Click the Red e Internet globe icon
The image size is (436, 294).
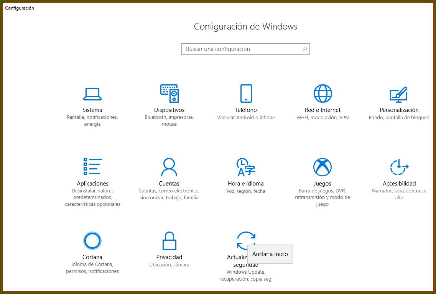[x=322, y=93]
